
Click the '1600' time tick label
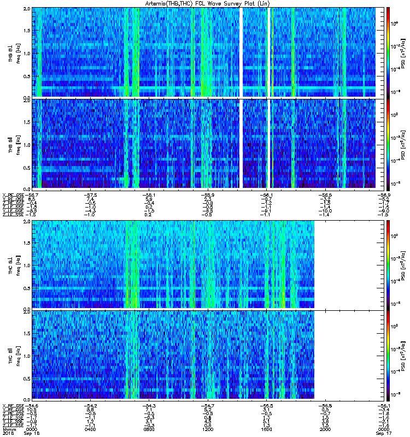click(267, 429)
